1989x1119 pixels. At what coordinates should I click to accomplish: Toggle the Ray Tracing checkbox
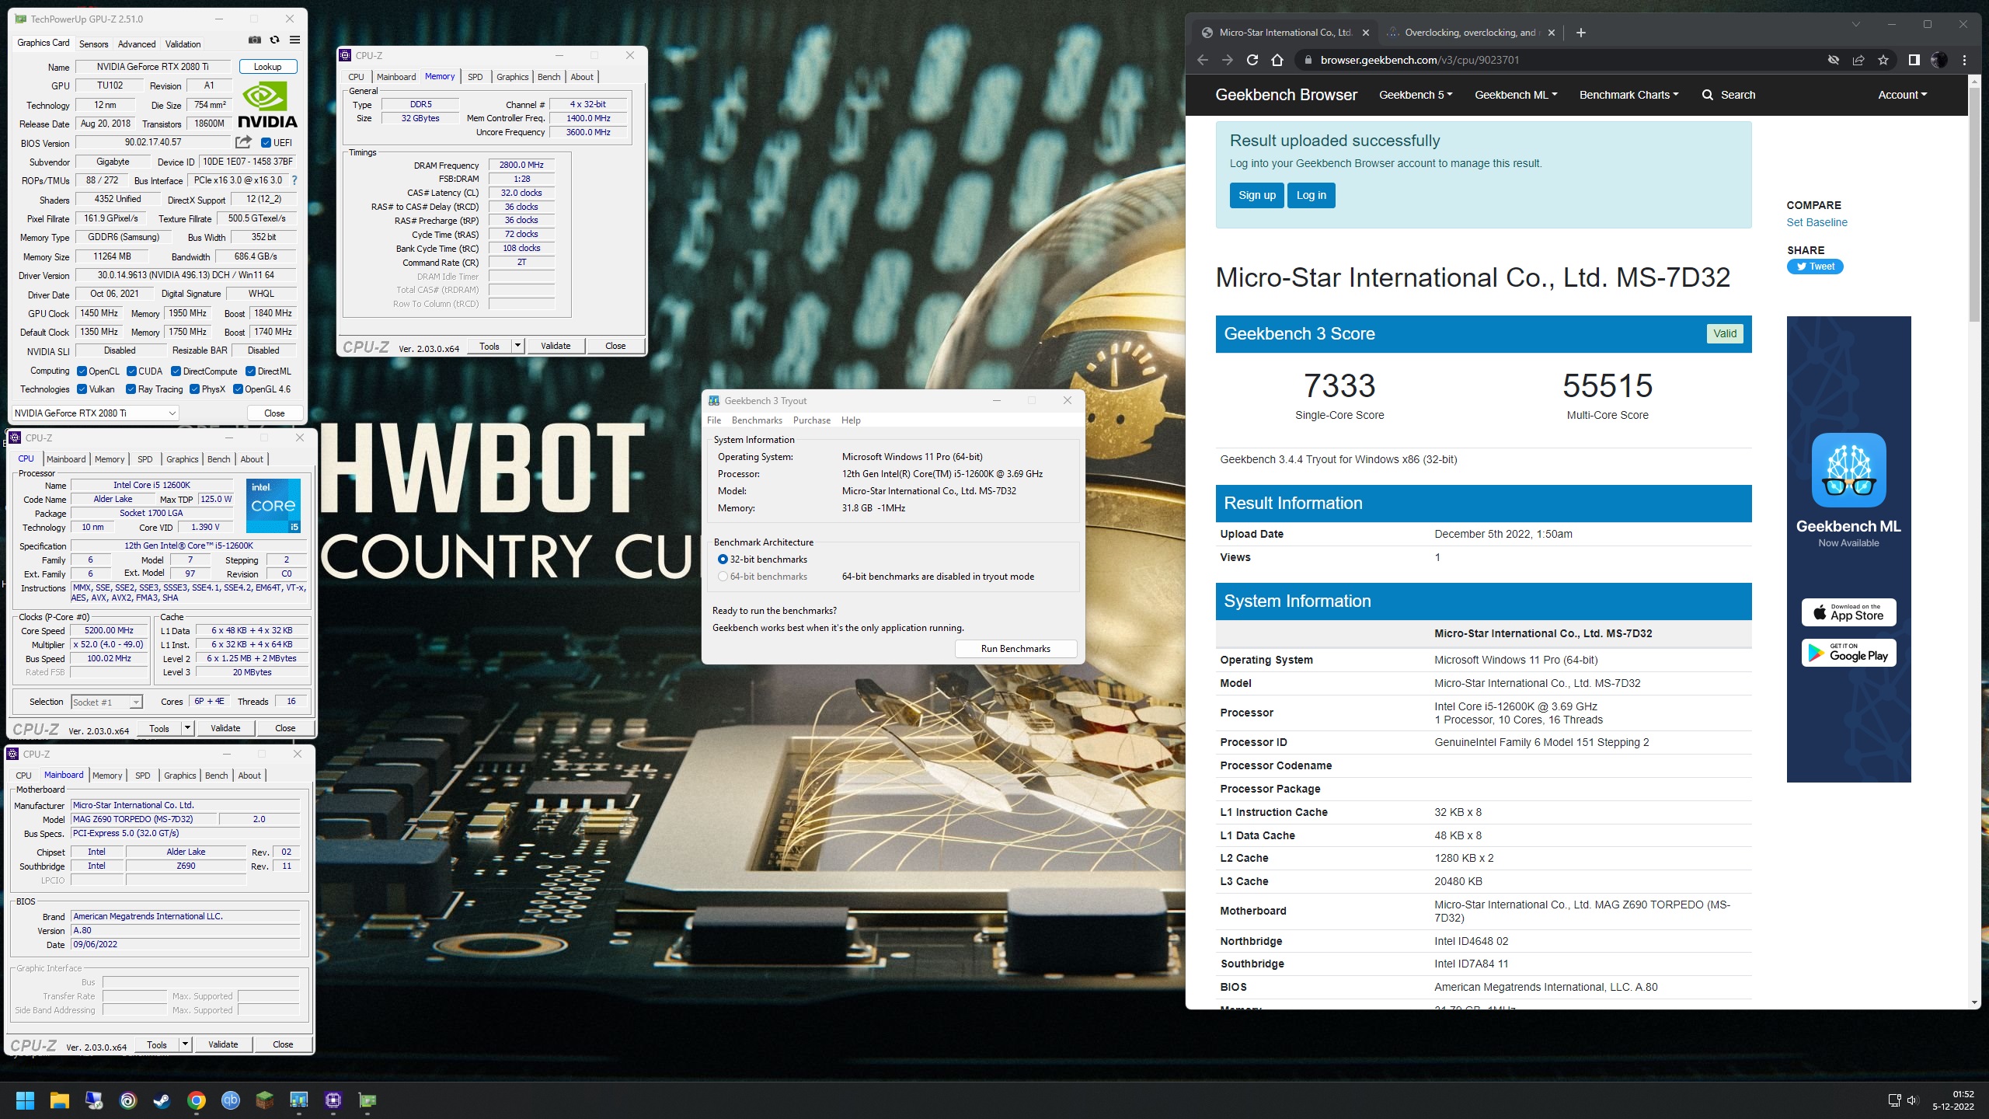(x=131, y=389)
